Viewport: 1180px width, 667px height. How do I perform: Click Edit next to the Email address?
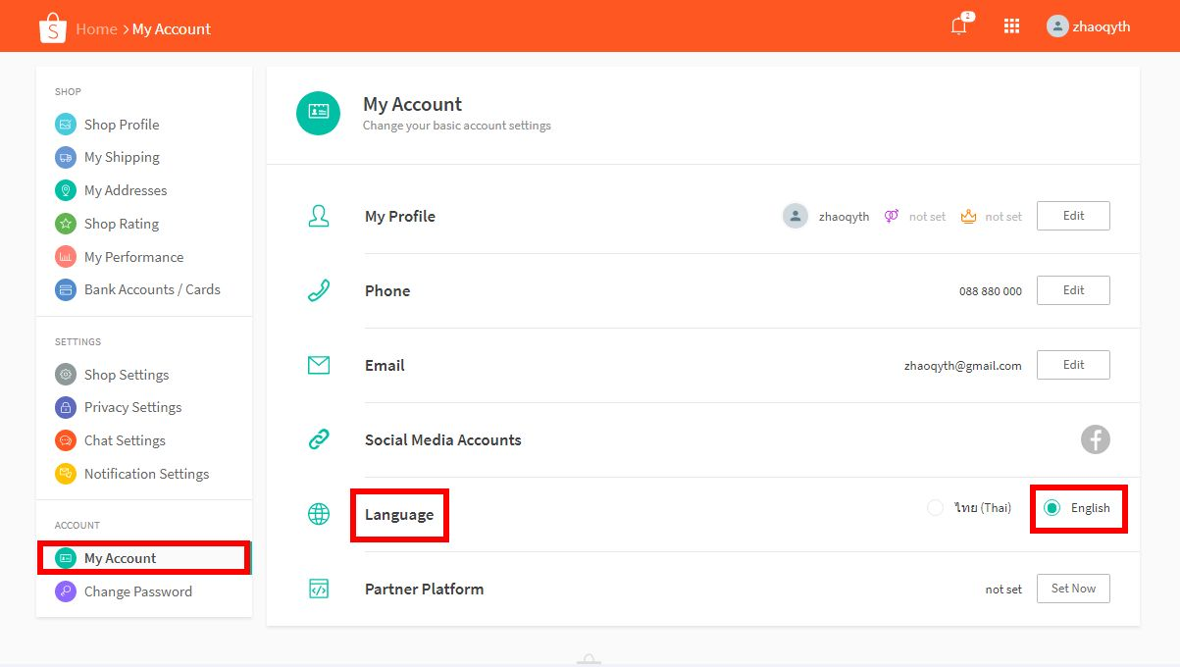(1072, 364)
